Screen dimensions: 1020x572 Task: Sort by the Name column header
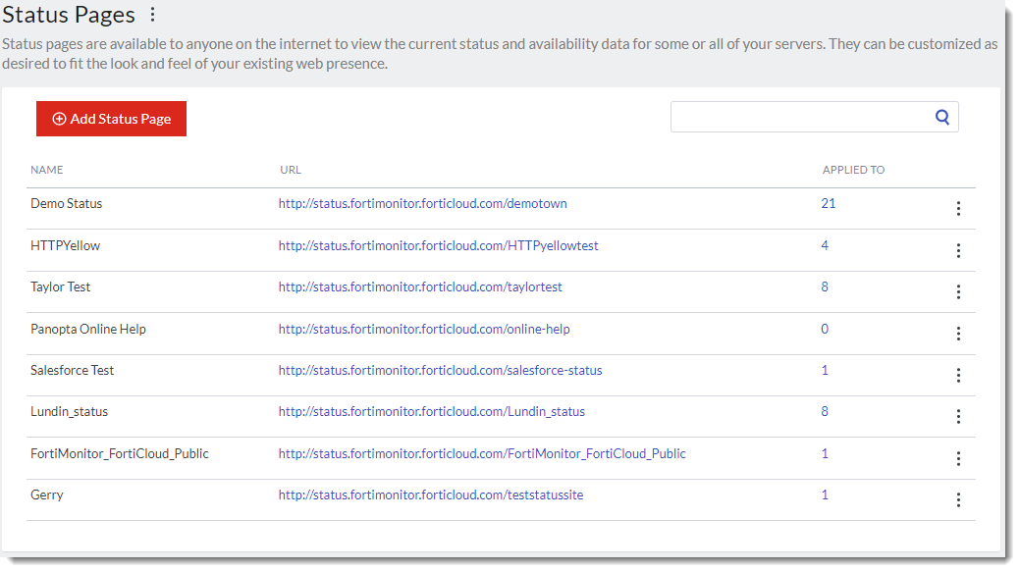tap(47, 170)
